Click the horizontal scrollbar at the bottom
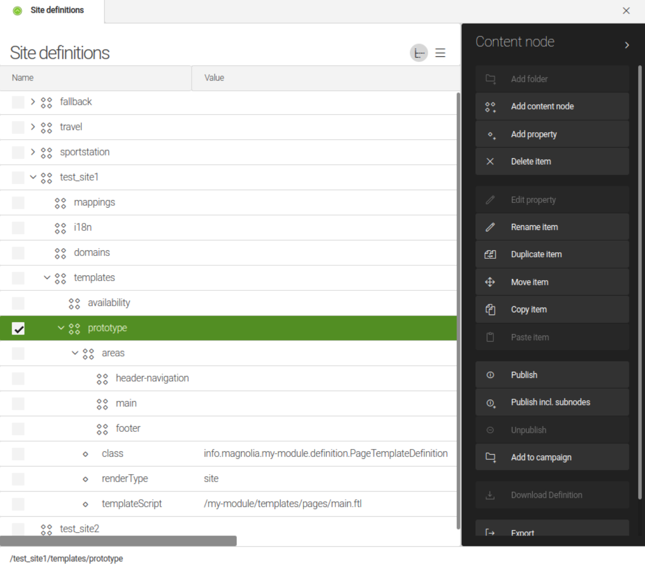Screen dimensions: 645x565 point(119,540)
